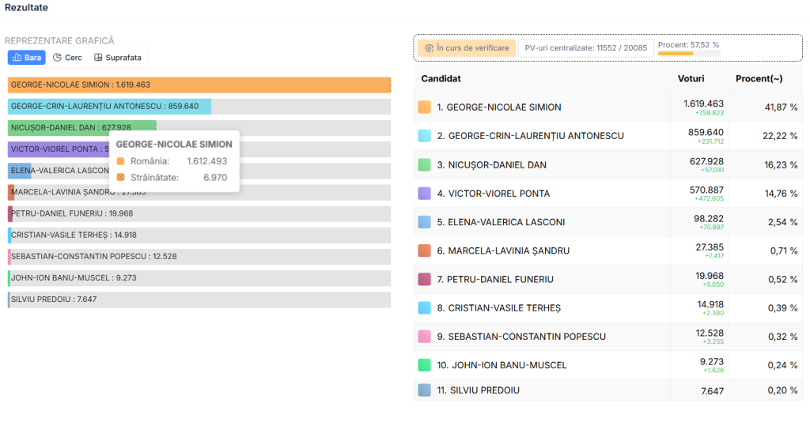810x422 pixels.
Task: Switch to the Cerc pie chart view
Action: [67, 58]
